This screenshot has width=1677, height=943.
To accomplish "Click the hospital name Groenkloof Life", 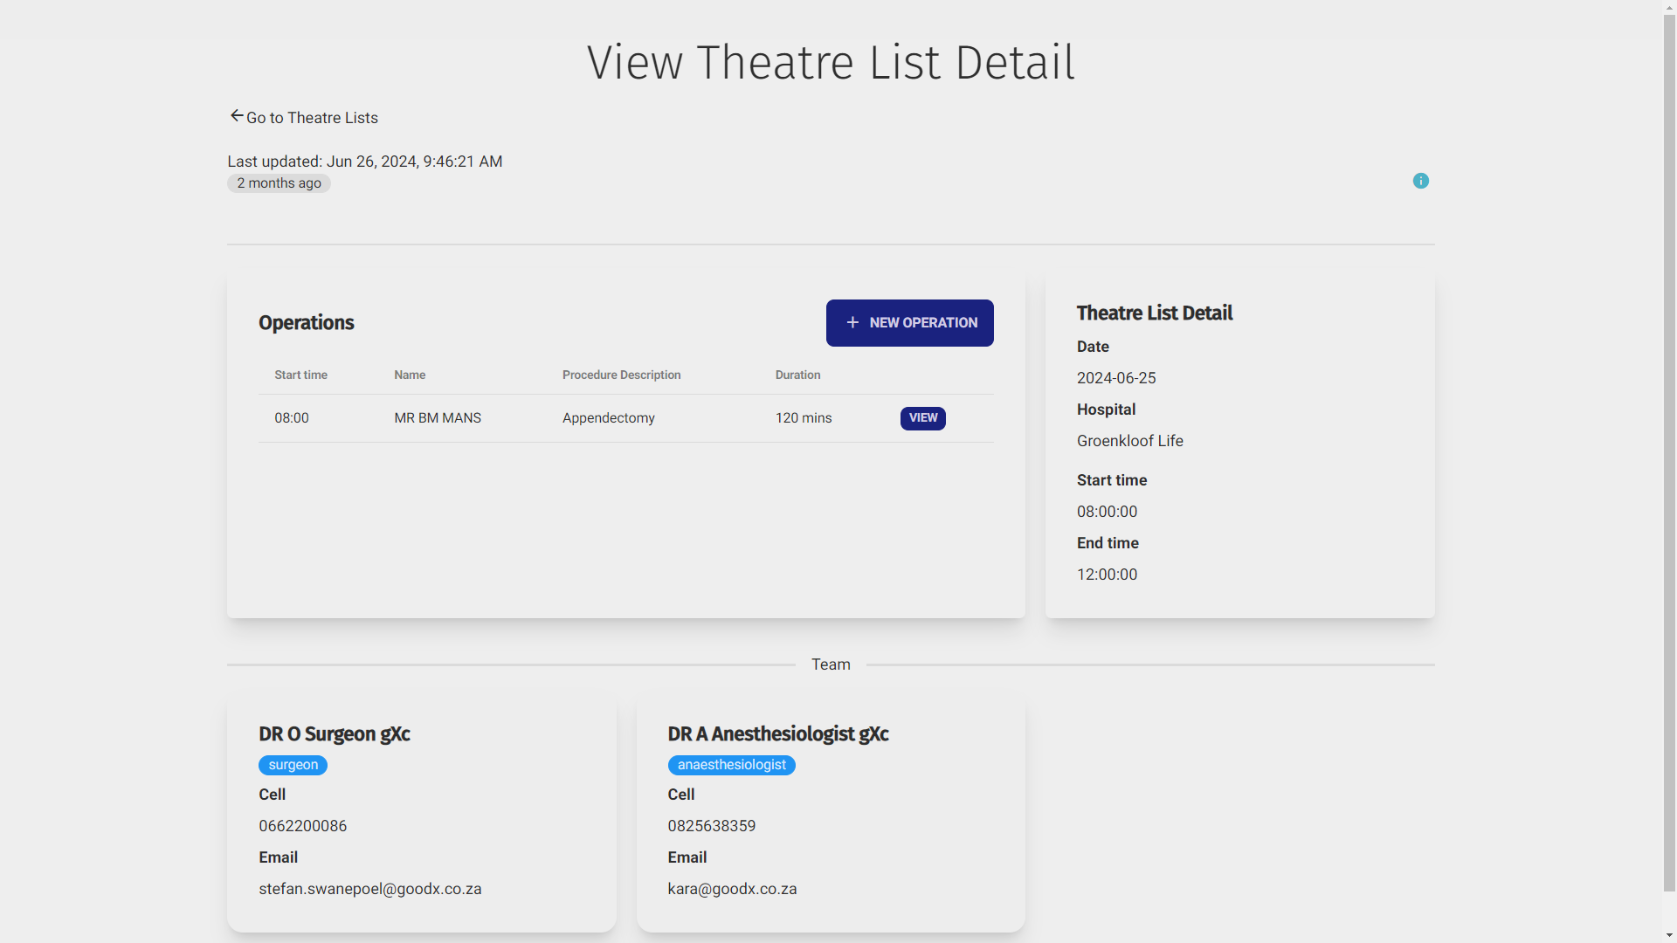I will point(1130,441).
